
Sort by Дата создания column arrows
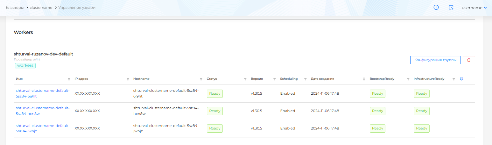pyautogui.click(x=364, y=79)
